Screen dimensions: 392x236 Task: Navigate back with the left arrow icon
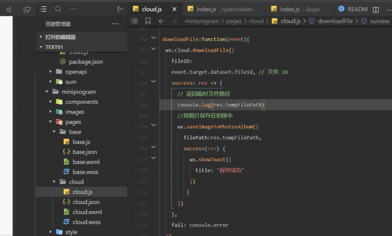pyautogui.click(x=162, y=21)
